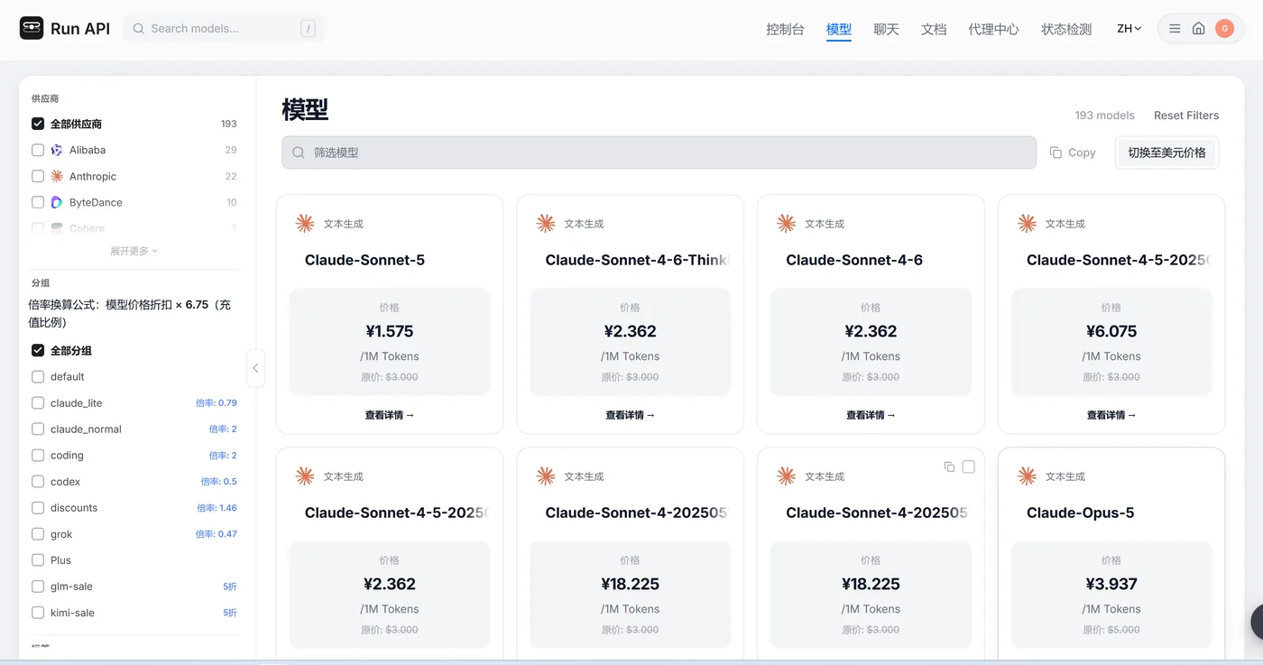Click the 切换至美元价格 button
1263x665 pixels.
coord(1166,152)
